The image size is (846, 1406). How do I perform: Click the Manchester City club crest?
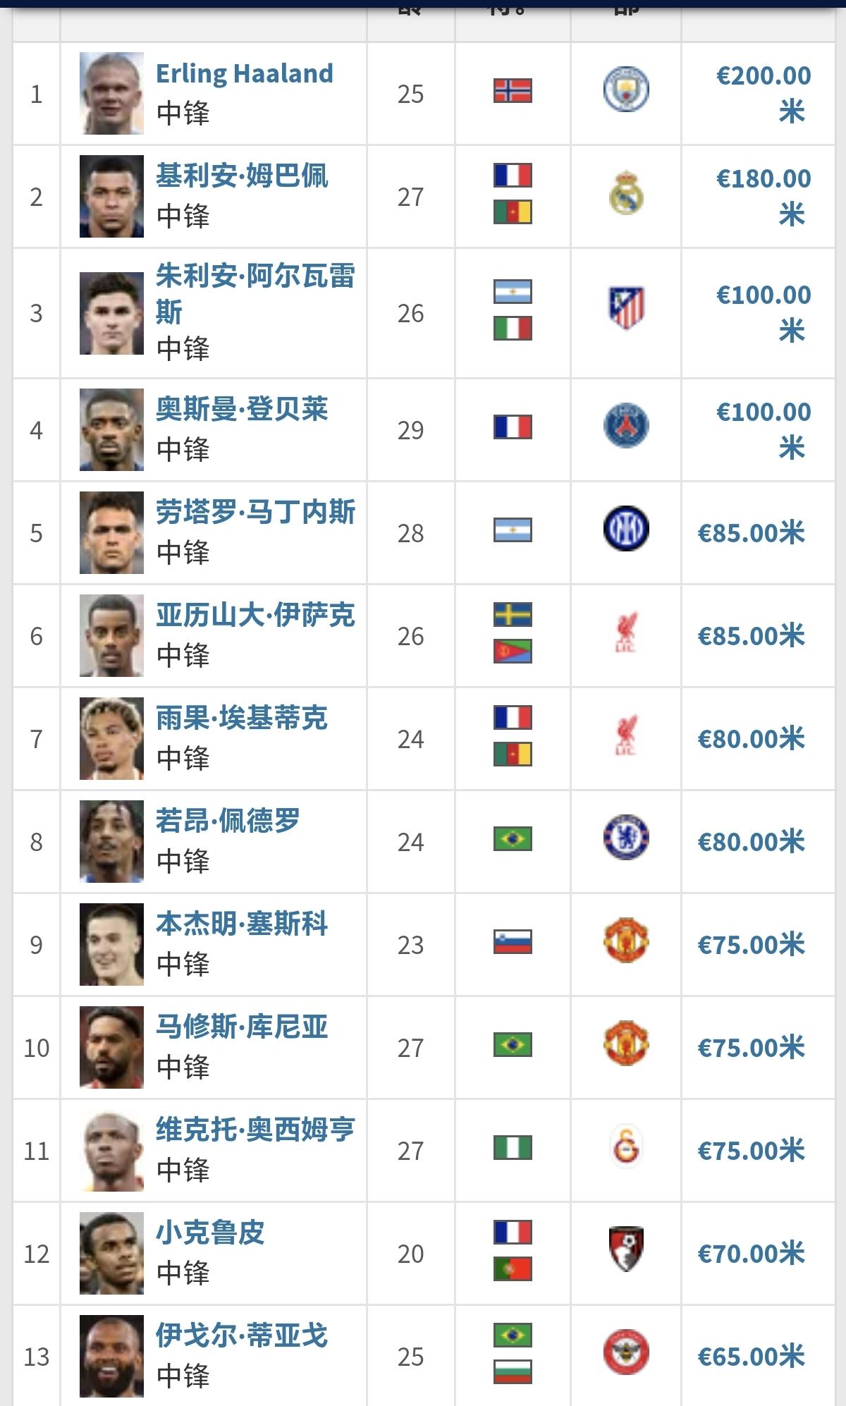click(626, 90)
